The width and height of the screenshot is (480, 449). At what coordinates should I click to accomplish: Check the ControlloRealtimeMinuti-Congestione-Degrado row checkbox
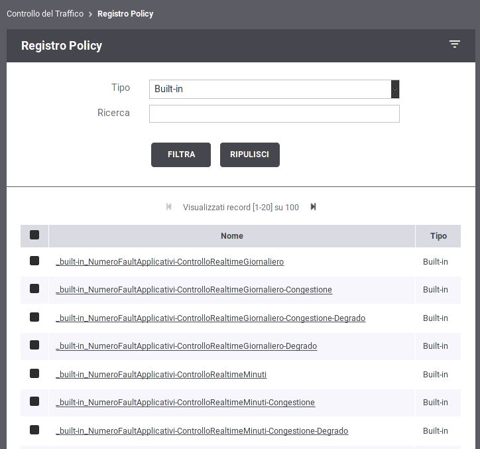pos(34,430)
